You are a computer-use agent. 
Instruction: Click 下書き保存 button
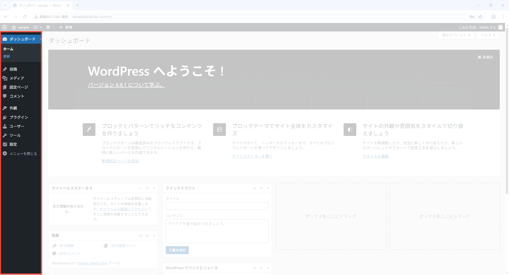[x=177, y=250]
